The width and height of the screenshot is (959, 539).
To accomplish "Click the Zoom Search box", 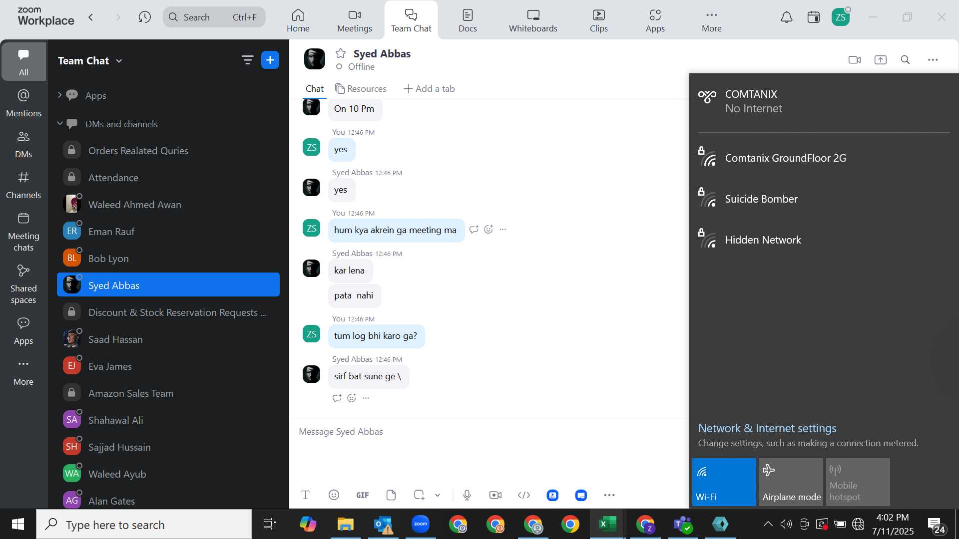I will pos(214,17).
